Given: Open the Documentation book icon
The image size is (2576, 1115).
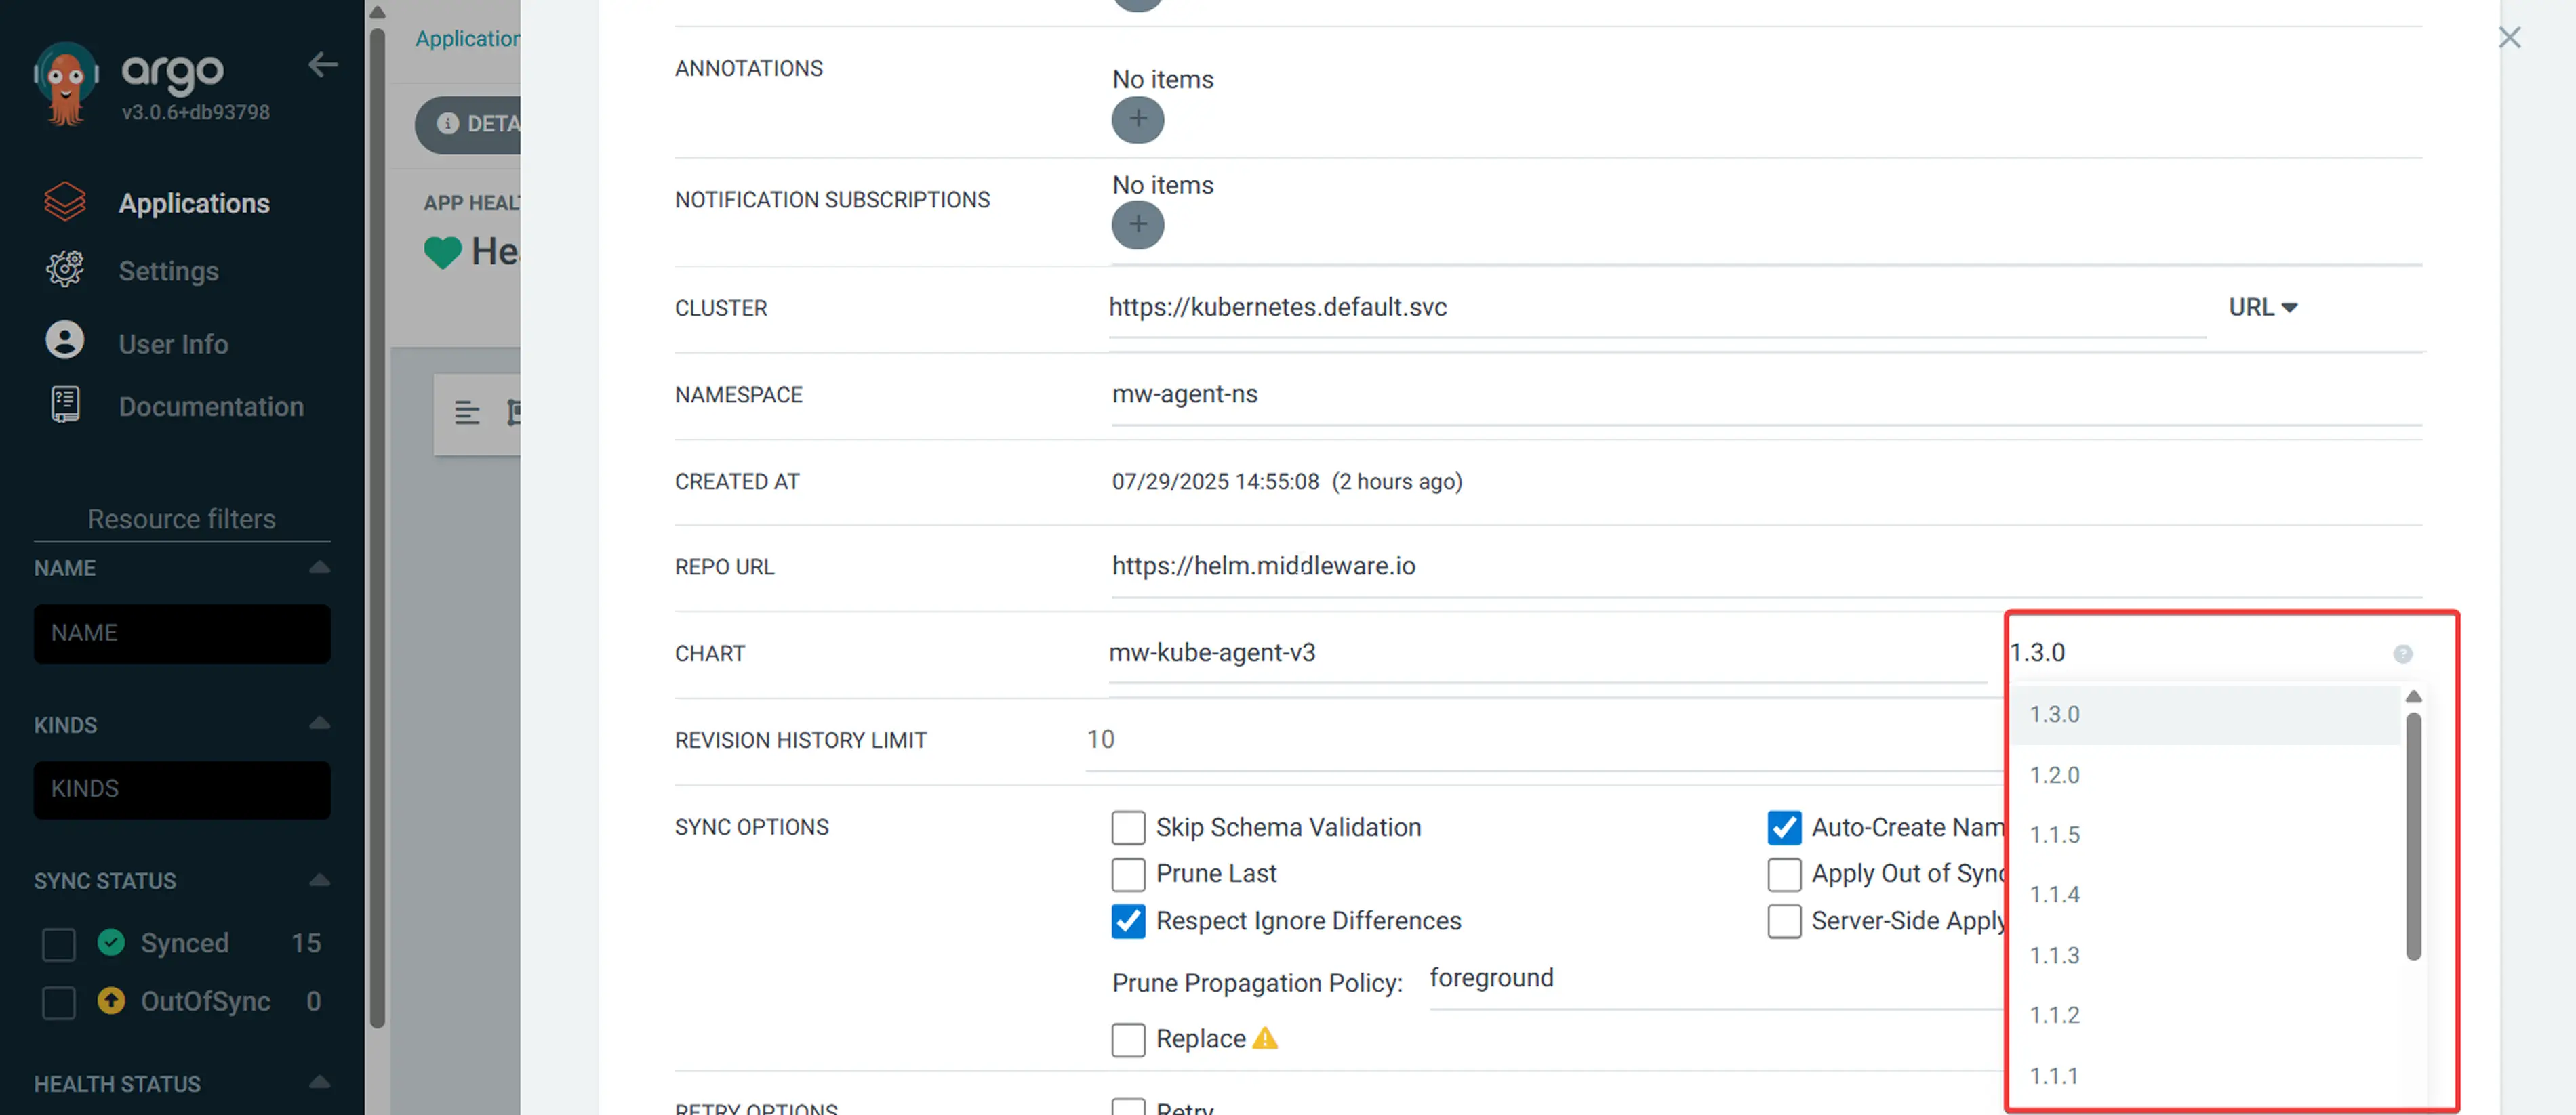Looking at the screenshot, I should 65,406.
